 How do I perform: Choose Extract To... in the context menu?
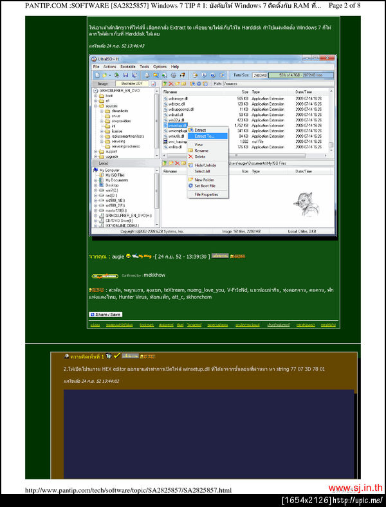[x=208, y=136]
